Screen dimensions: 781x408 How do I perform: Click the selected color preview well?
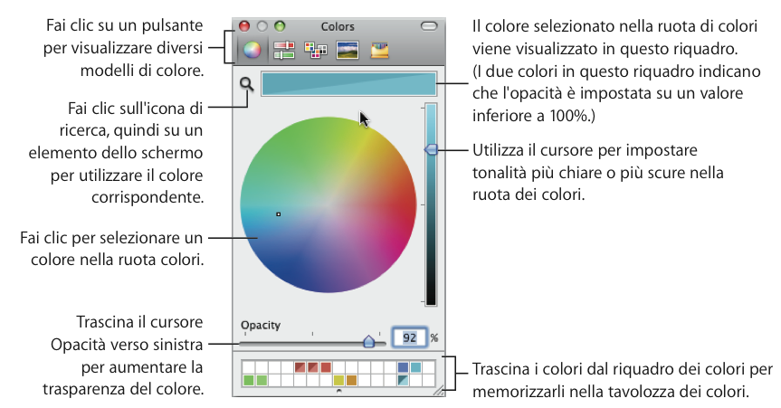[348, 84]
